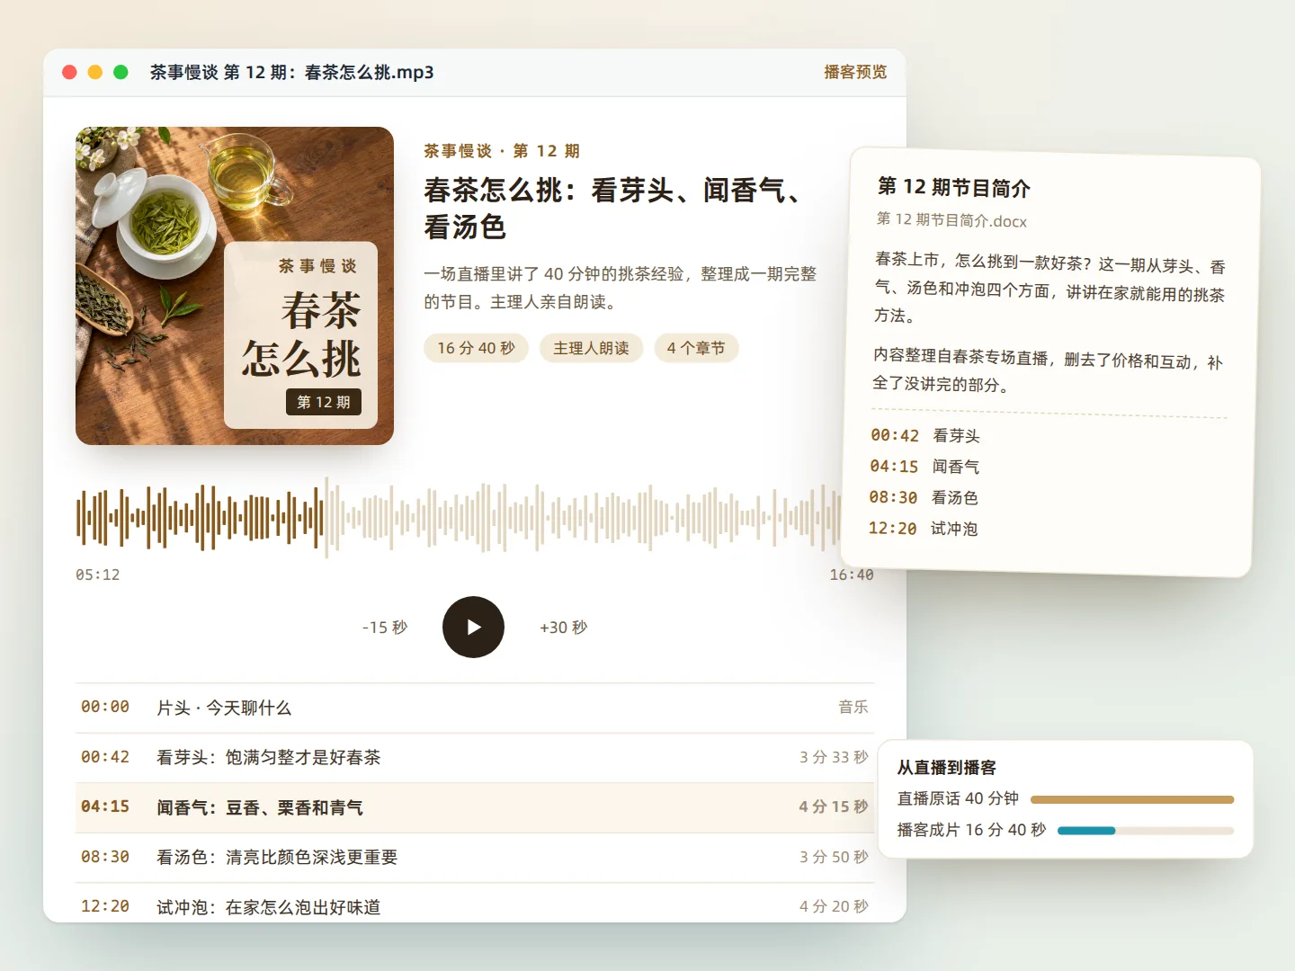The height and width of the screenshot is (971, 1295).
Task: Click the red close window button
Action: 69,72
